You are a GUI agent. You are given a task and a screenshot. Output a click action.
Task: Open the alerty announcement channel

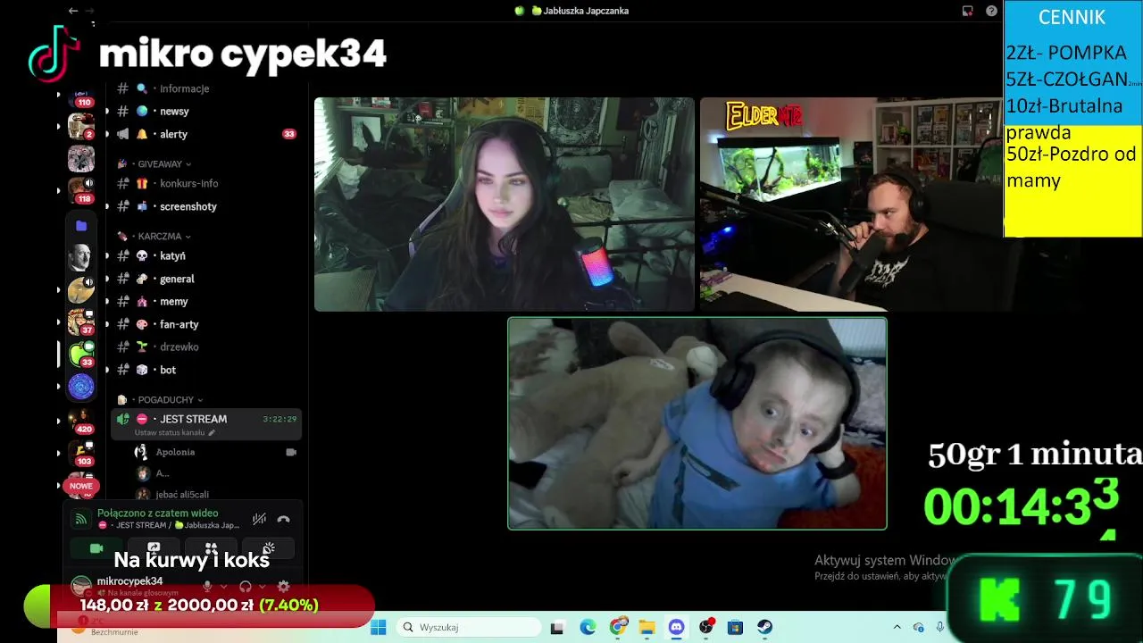tap(207, 134)
